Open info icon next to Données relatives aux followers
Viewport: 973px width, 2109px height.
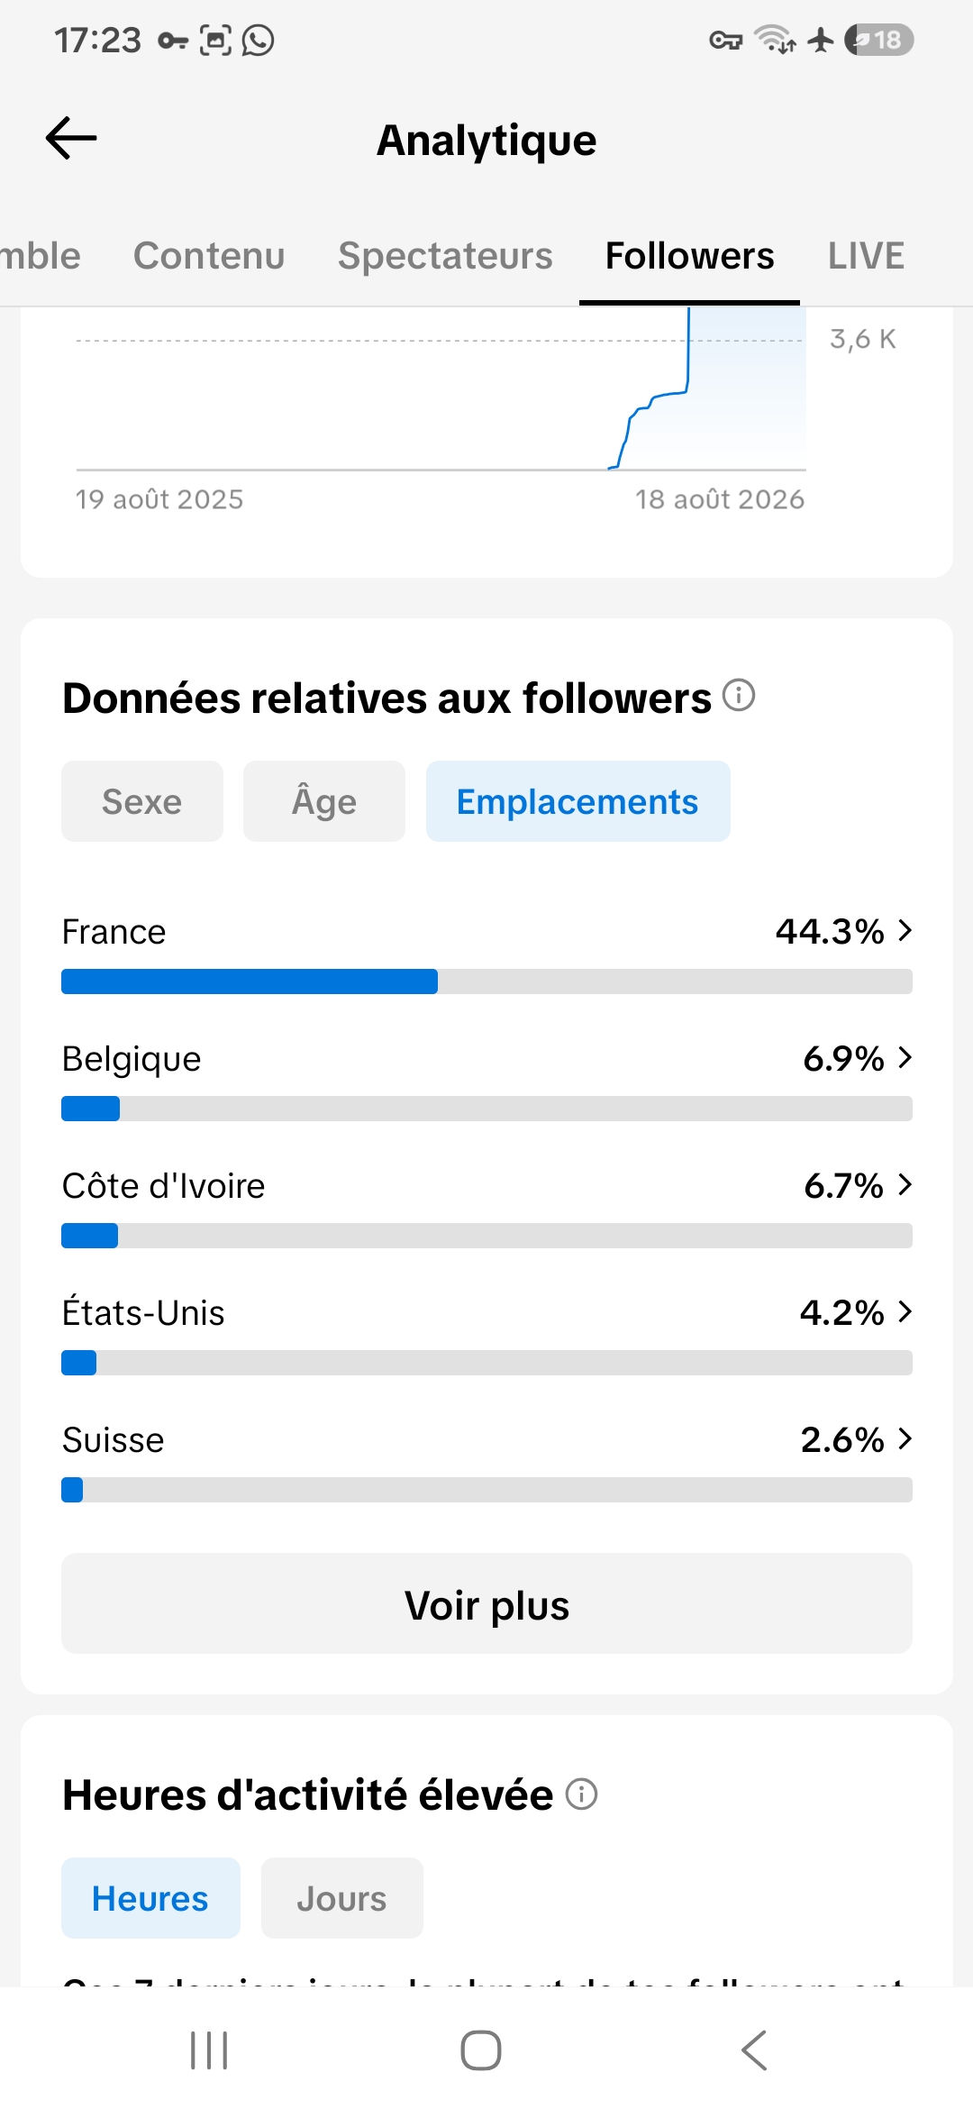click(x=739, y=696)
